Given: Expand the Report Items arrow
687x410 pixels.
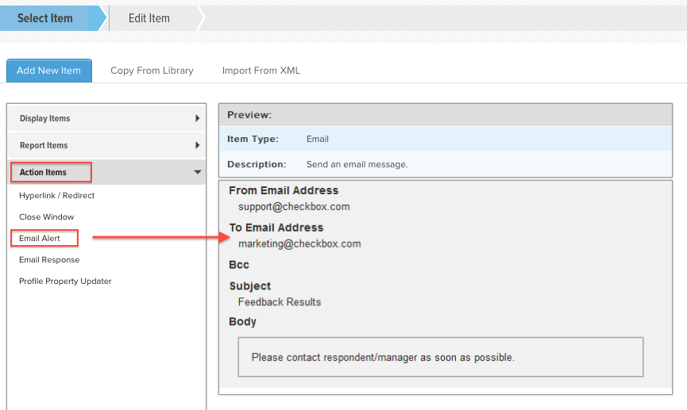Looking at the screenshot, I should click(198, 145).
